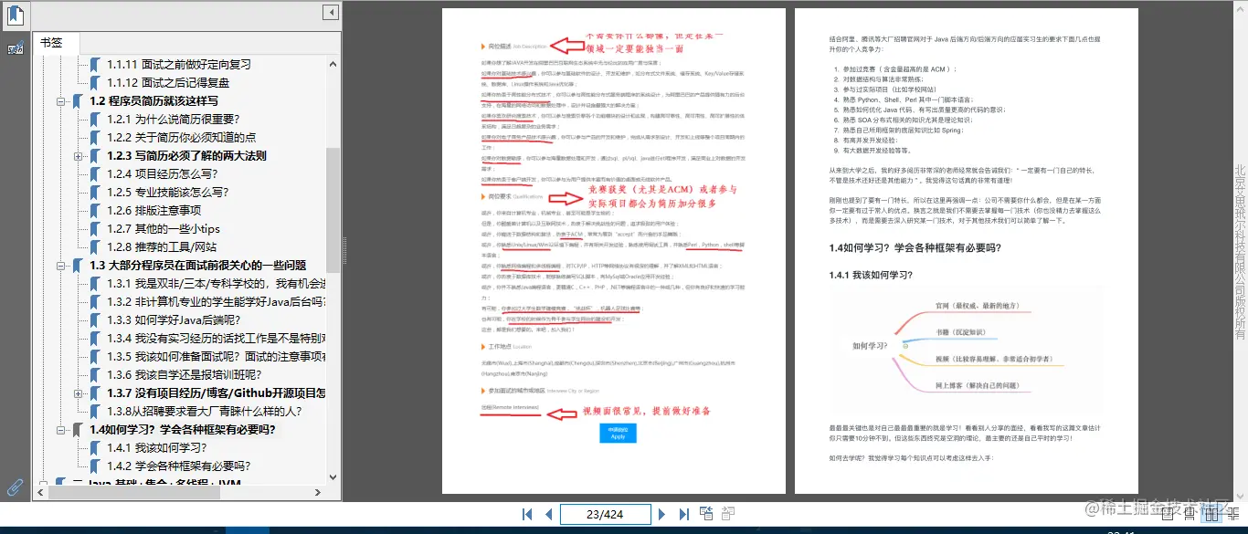This screenshot has width=1248, height=534.
Task: Switch to single page view
Action: pyautogui.click(x=1169, y=515)
